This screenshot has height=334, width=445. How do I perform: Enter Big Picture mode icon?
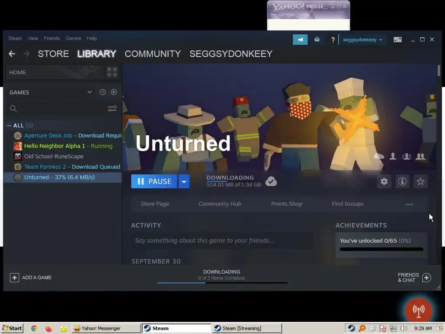pyautogui.click(x=397, y=40)
